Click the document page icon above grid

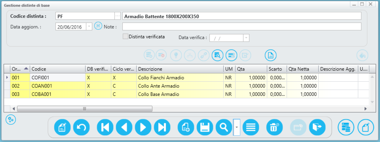(x=271, y=55)
